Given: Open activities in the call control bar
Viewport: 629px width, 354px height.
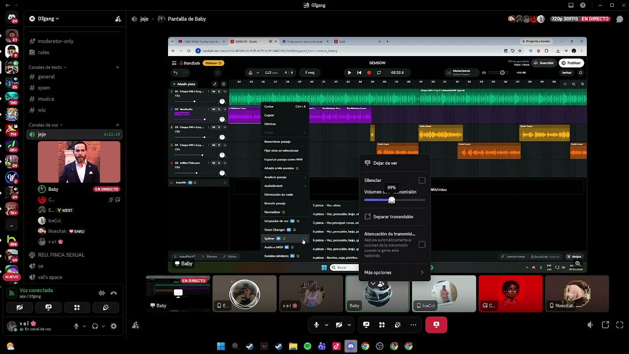Looking at the screenshot, I should (382, 324).
